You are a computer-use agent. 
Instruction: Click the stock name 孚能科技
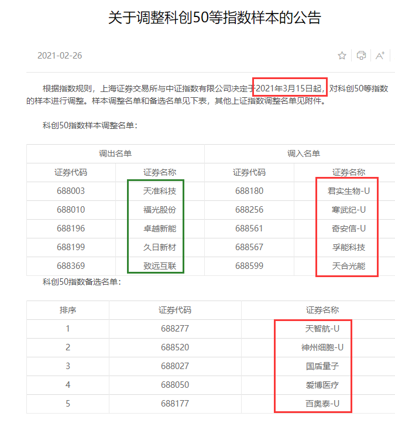click(348, 247)
